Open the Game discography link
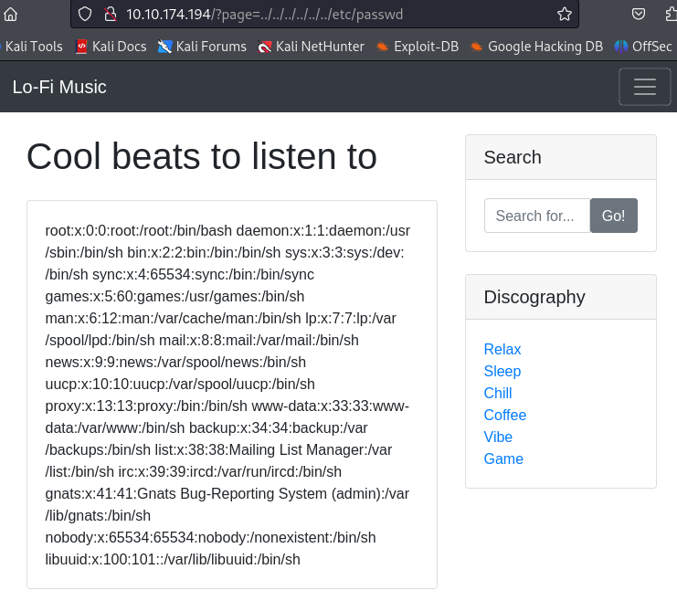The image size is (677, 601). point(503,459)
